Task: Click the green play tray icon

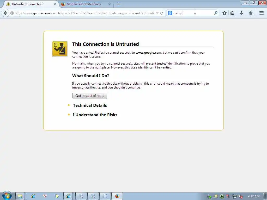Action: [222, 196]
